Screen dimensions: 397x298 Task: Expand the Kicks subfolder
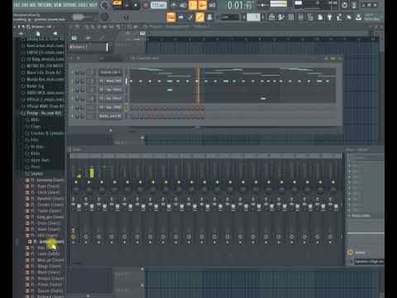click(36, 153)
